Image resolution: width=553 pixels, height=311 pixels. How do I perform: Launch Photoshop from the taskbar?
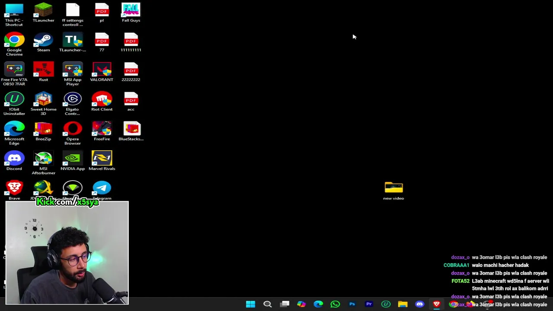pos(352,304)
